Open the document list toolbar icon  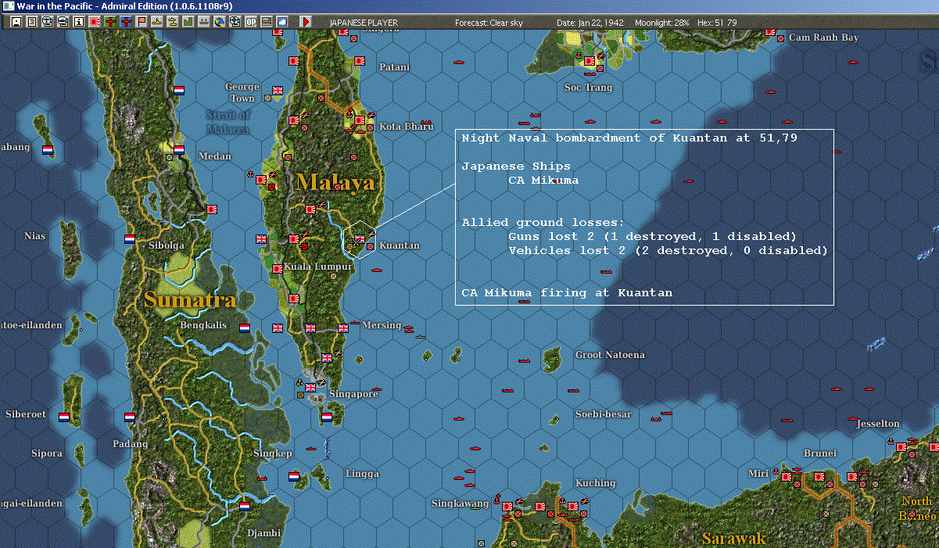point(31,22)
